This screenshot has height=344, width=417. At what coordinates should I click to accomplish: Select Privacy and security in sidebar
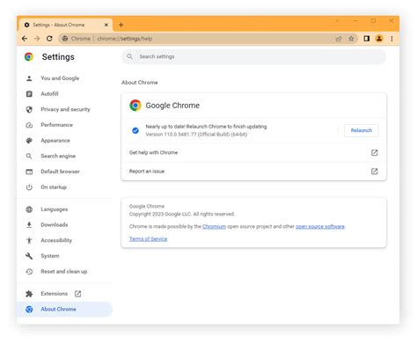tap(65, 109)
